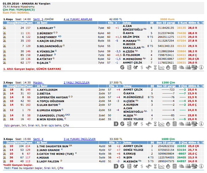Open the 2 YAŞLI İNGİLİZLER link

[x=76, y=82]
